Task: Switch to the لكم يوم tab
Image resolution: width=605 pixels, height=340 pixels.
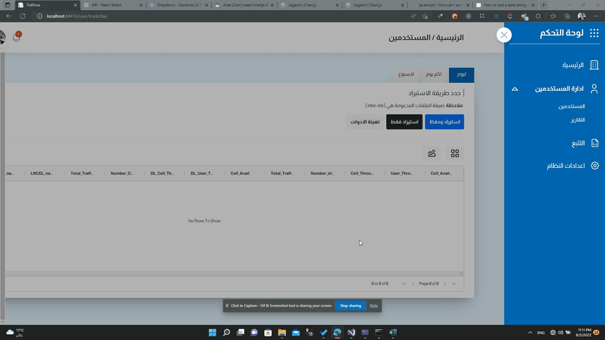Action: coord(434,74)
